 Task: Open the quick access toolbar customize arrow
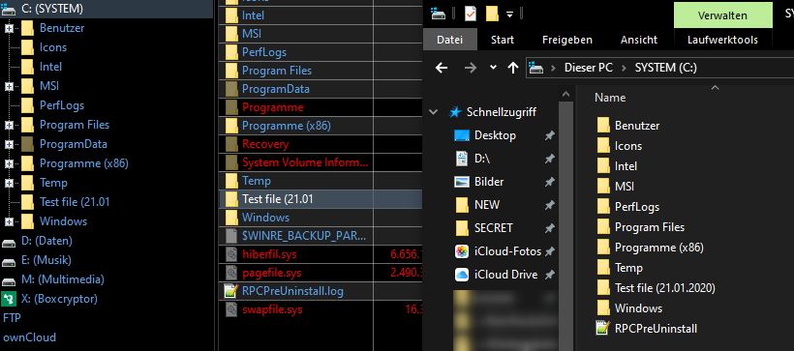[x=510, y=15]
